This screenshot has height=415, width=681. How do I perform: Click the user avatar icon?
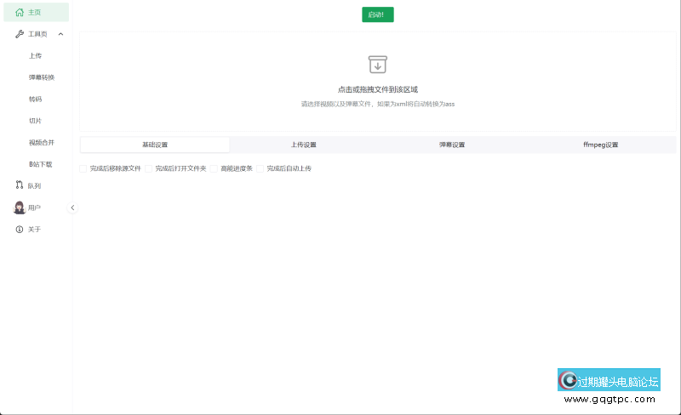pyautogui.click(x=20, y=207)
